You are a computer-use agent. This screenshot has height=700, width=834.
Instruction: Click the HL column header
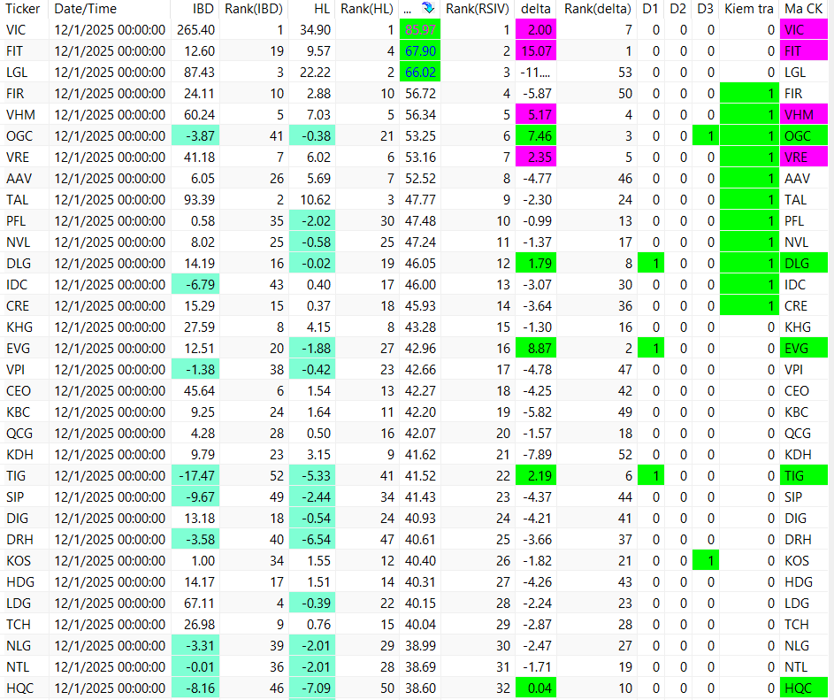322,9
